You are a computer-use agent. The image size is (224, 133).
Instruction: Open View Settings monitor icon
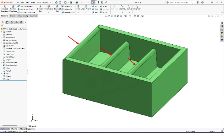click(x=143, y=16)
